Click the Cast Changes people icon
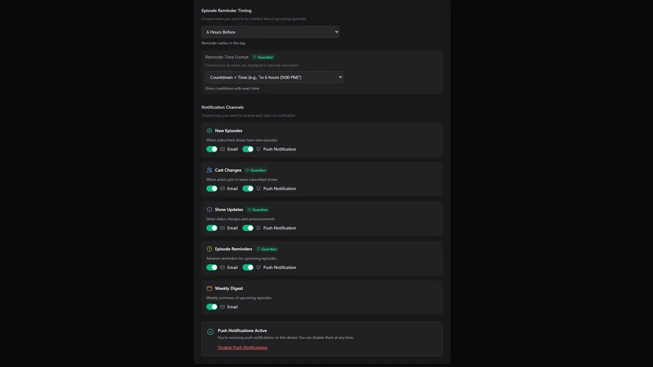This screenshot has height=367, width=653. (x=210, y=170)
